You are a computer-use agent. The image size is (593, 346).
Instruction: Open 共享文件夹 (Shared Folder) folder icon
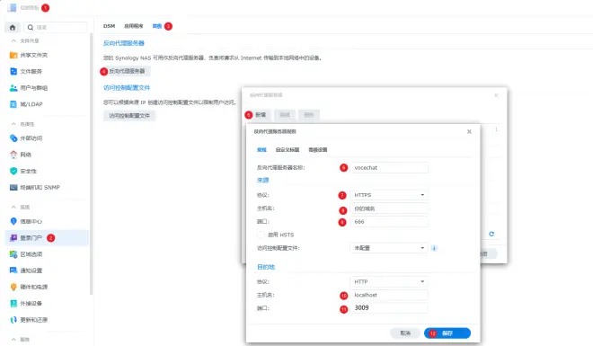point(13,55)
